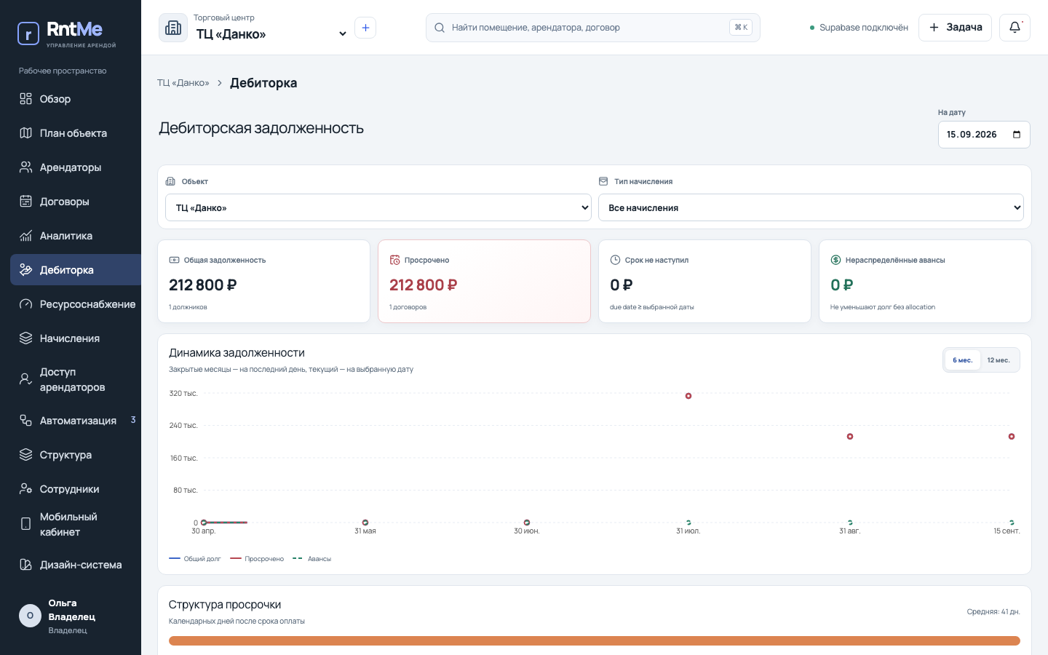Open Обзор in the sidebar
Image resolution: width=1048 pixels, height=655 pixels.
click(76, 99)
